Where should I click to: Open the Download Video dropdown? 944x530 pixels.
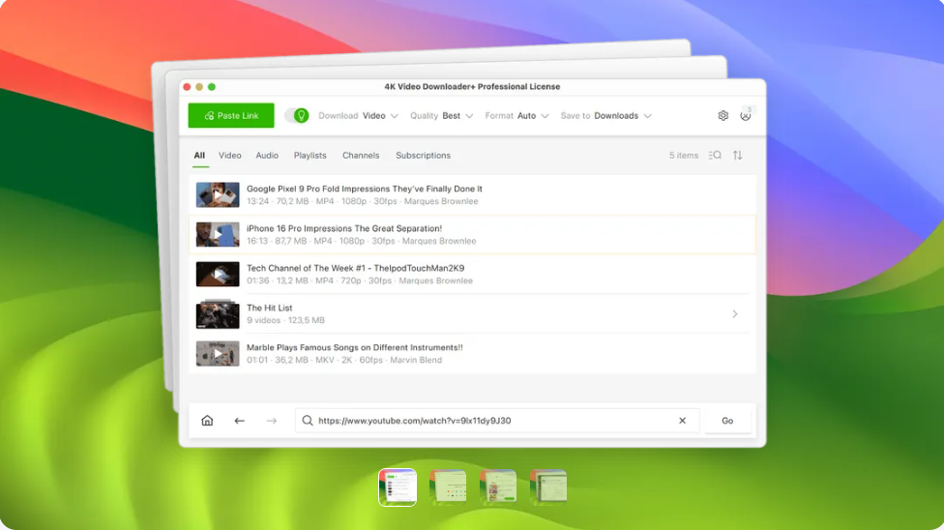point(358,116)
